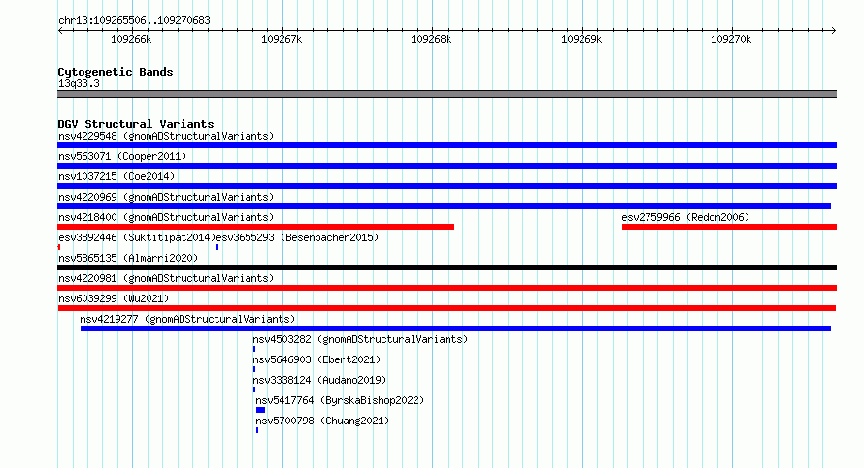The height and width of the screenshot is (468, 864).
Task: Select the esv2759966 red variant bar
Action: click(730, 227)
